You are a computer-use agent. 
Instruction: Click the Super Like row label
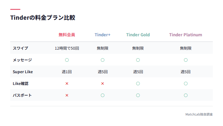(x=23, y=72)
